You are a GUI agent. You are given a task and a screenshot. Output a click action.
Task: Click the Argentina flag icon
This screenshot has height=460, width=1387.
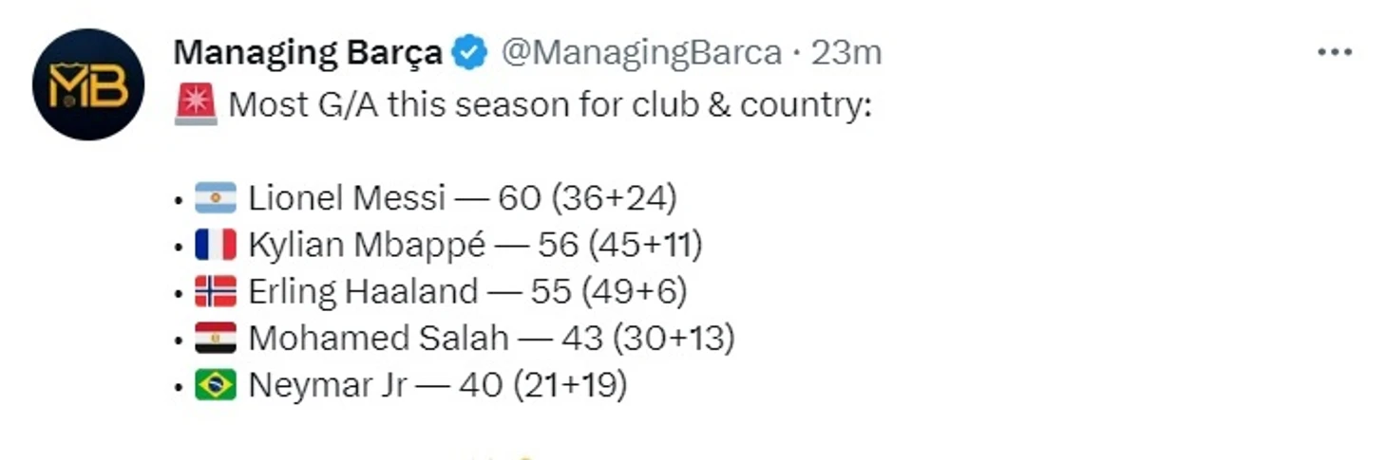(x=216, y=198)
